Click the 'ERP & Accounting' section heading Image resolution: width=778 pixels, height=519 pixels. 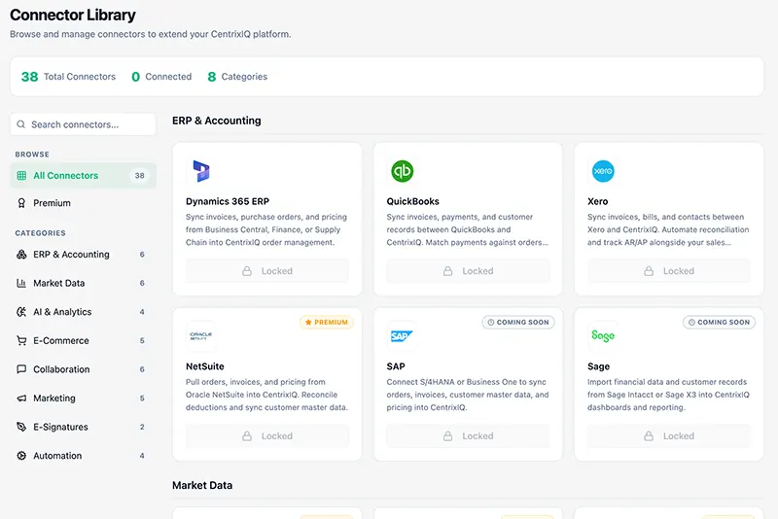click(216, 121)
